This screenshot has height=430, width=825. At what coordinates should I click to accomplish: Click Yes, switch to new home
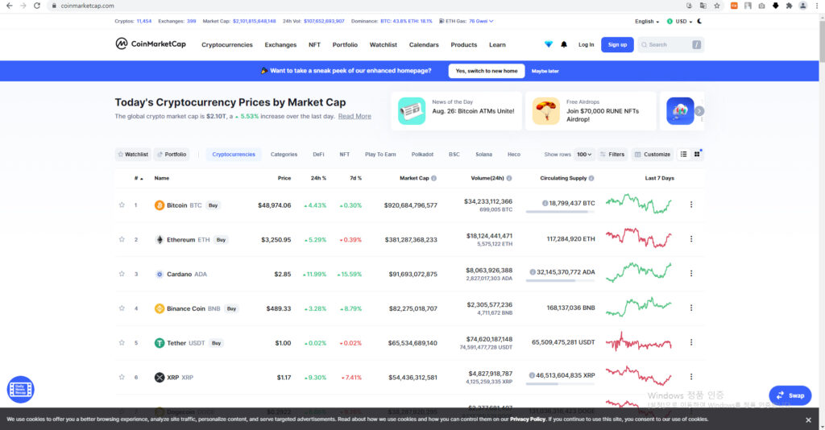486,71
